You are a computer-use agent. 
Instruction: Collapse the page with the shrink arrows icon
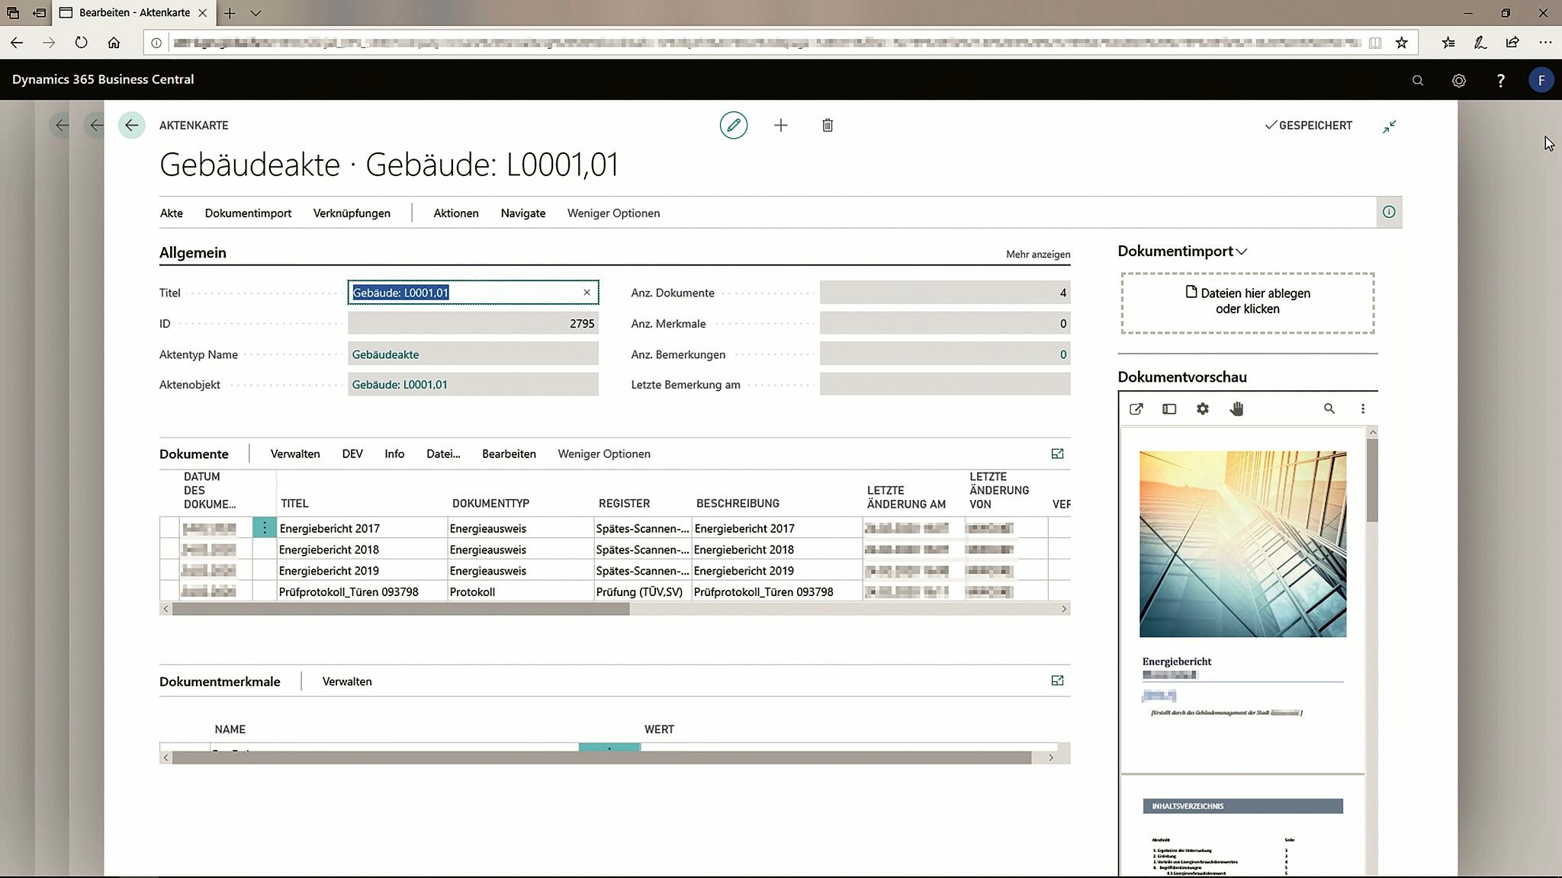click(x=1390, y=126)
